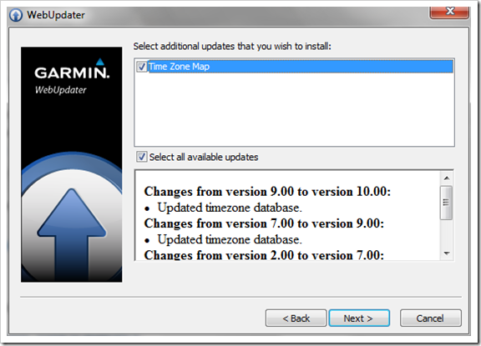This screenshot has height=346, width=481.
Task: Close the WebUpdater window
Action: pyautogui.click(x=449, y=12)
